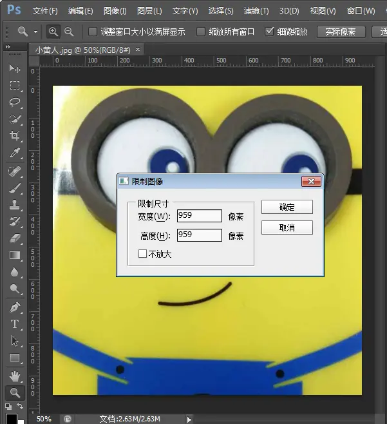Close the 限制图像 dialog

pos(311,182)
